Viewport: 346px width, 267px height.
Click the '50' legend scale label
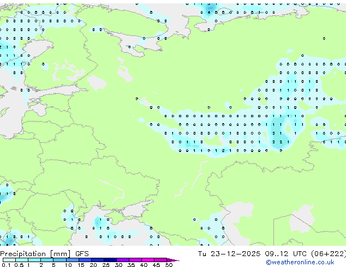(x=169, y=265)
